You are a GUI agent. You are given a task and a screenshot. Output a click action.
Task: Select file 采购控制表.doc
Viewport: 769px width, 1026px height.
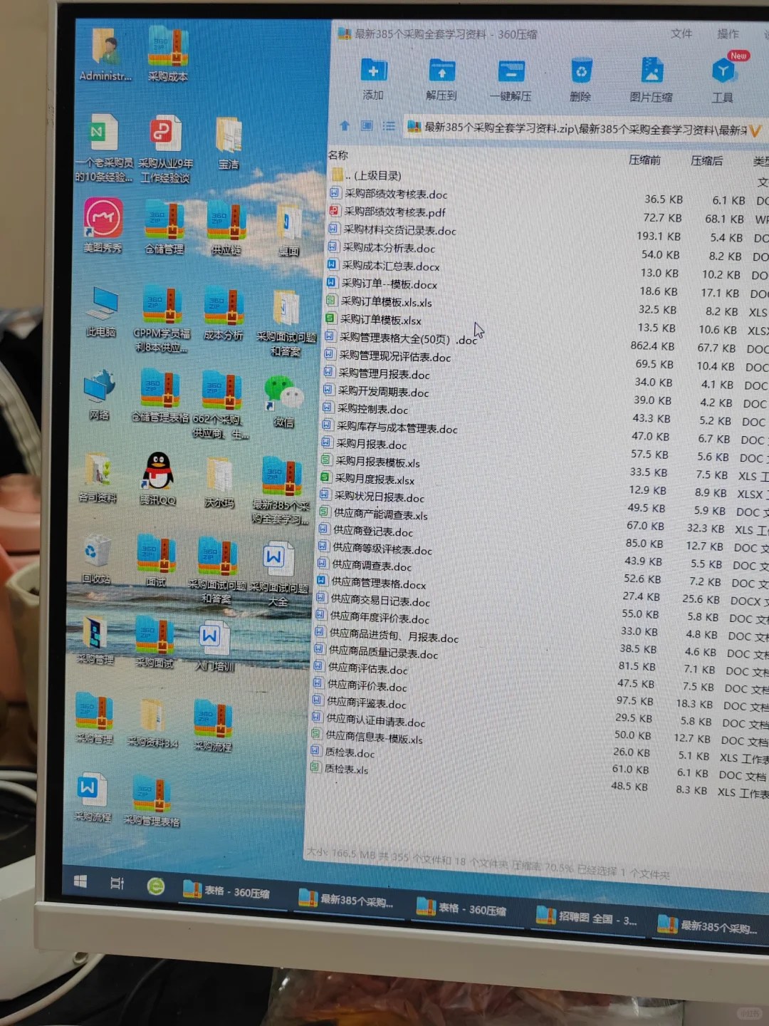[365, 409]
